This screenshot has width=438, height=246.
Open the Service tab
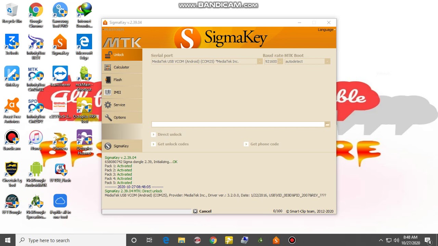(x=122, y=105)
